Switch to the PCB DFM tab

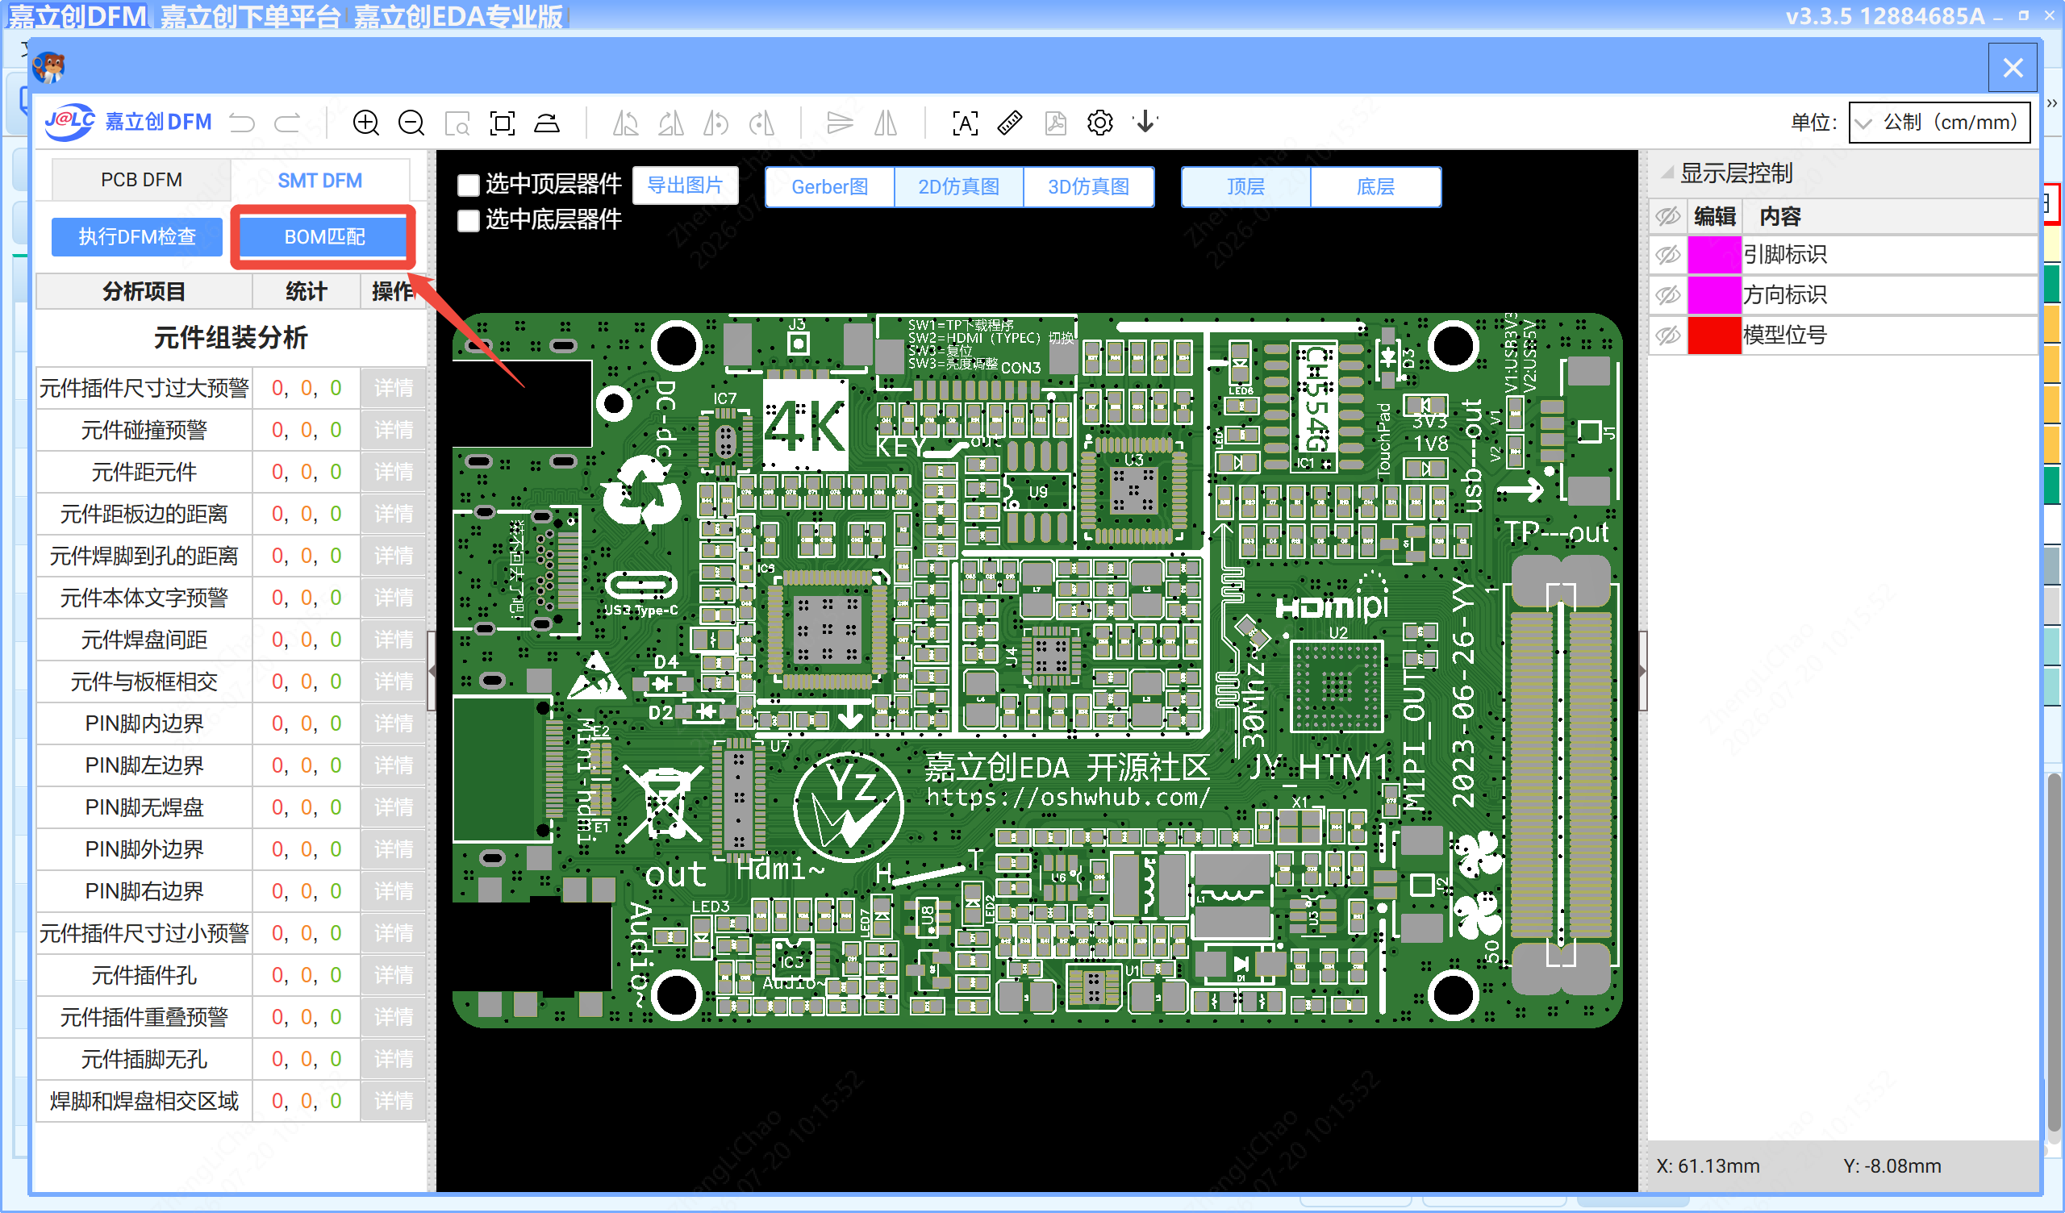(142, 180)
